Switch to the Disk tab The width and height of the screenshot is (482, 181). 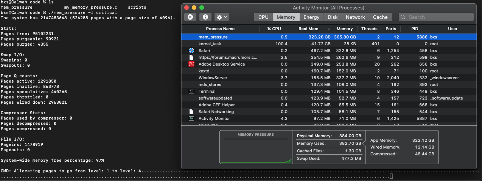333,17
